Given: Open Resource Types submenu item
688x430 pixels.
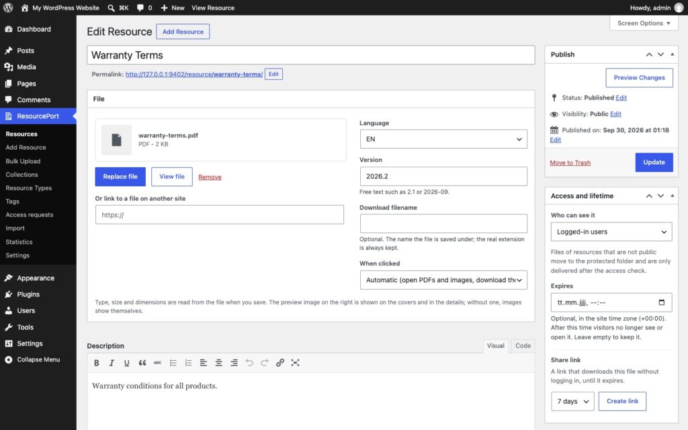Looking at the screenshot, I should (x=28, y=188).
